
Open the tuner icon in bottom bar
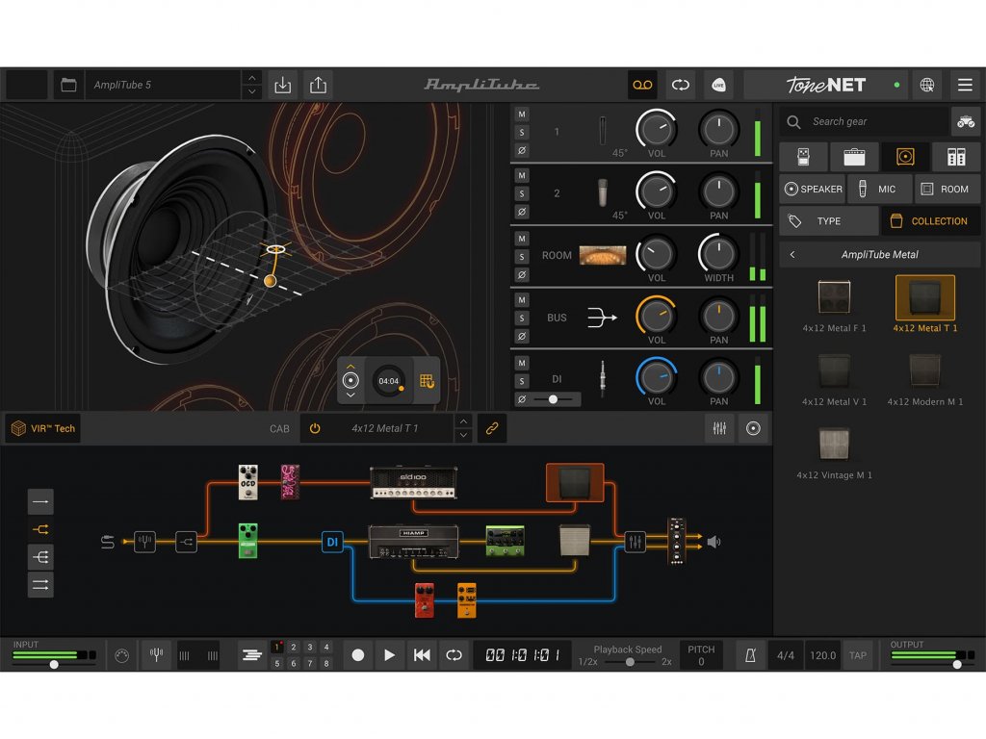(156, 655)
